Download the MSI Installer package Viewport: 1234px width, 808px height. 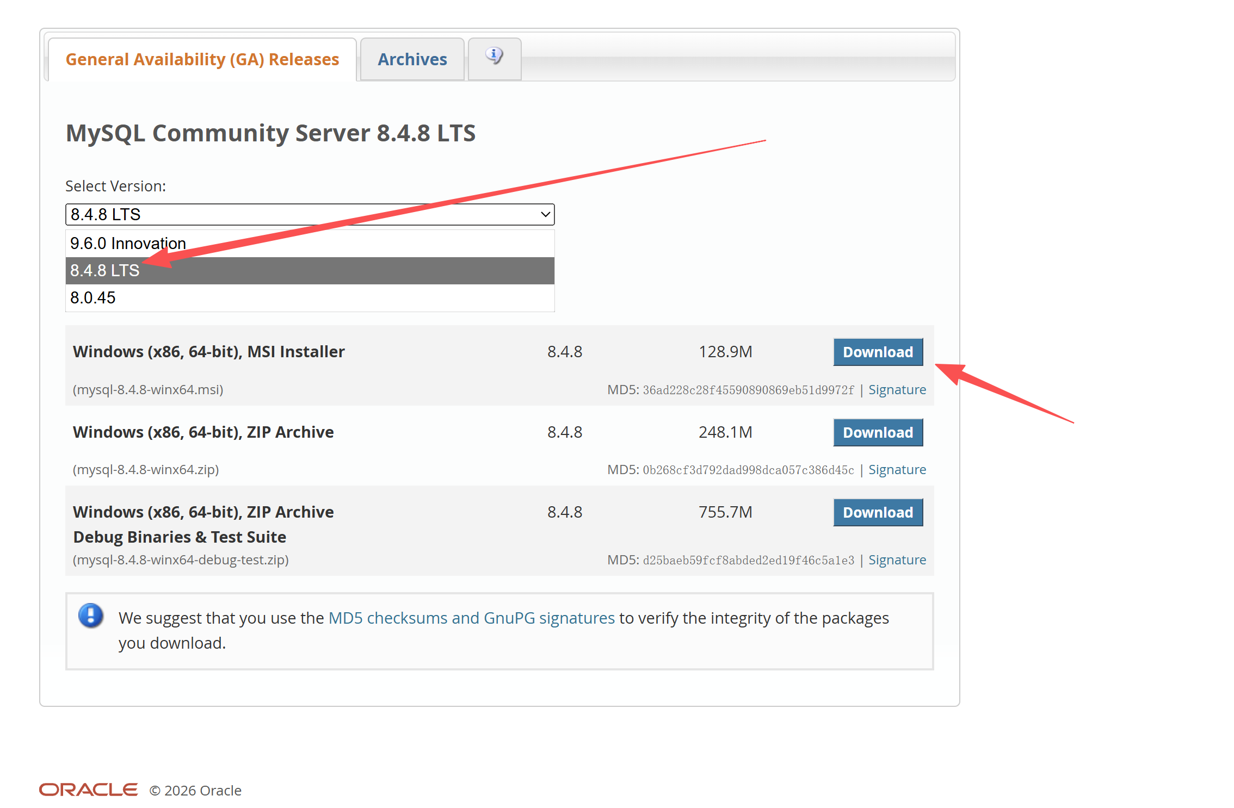[878, 352]
